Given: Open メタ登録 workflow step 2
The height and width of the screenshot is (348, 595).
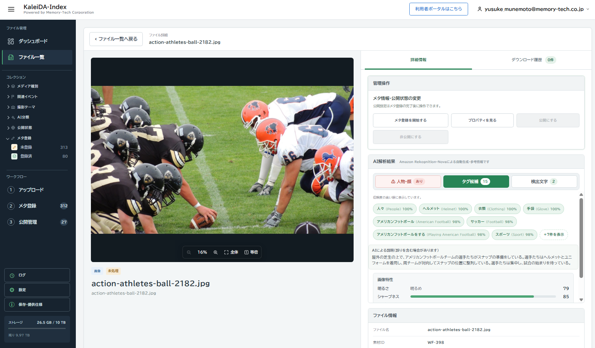Looking at the screenshot, I should click(37, 206).
